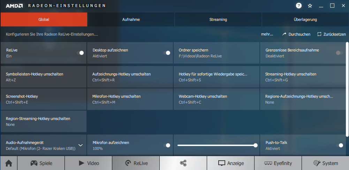Click the Konfigurieren Sie Ihre Radeon ReLive-Einstellungen text
The image size is (349, 170).
pyautogui.click(x=52, y=34)
